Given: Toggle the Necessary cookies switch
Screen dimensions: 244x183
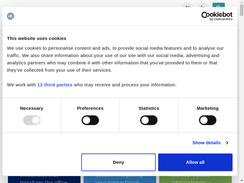Looking at the screenshot, I should tap(32, 120).
